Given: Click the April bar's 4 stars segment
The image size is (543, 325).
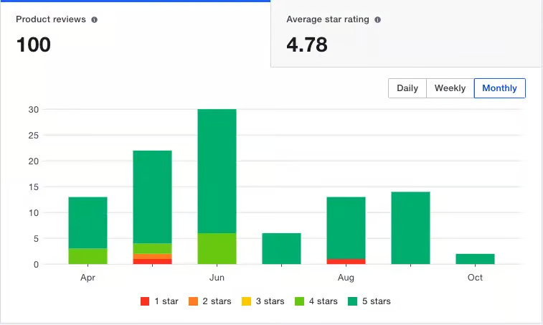Looking at the screenshot, I should coord(88,256).
